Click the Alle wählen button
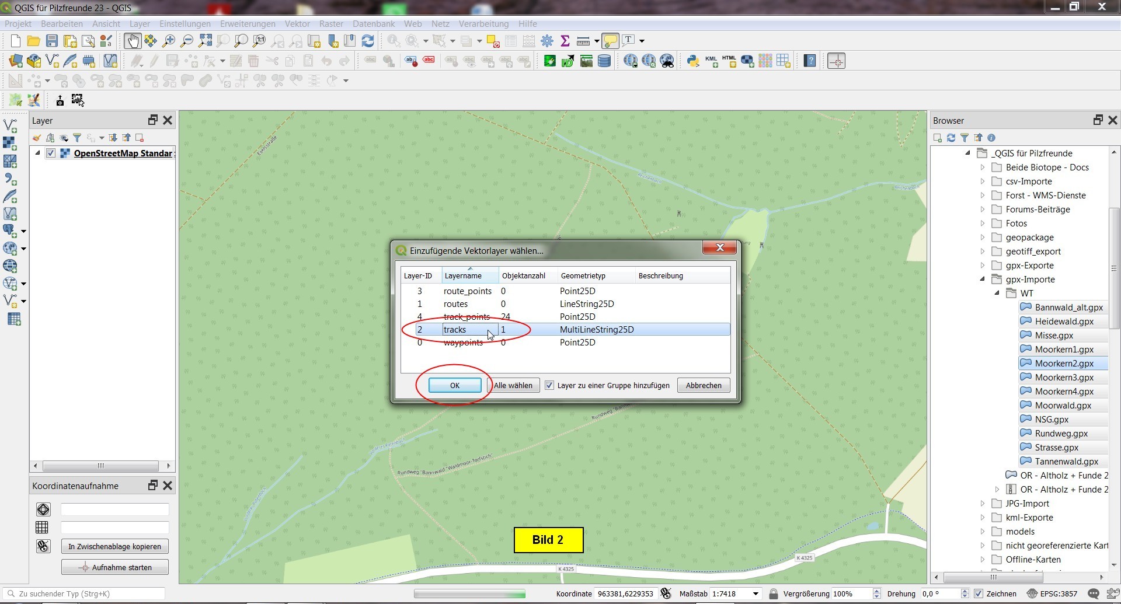The image size is (1121, 604). [513, 386]
